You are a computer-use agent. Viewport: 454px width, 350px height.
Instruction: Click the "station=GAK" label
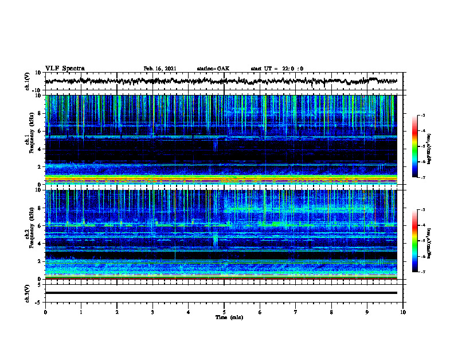coord(213,69)
